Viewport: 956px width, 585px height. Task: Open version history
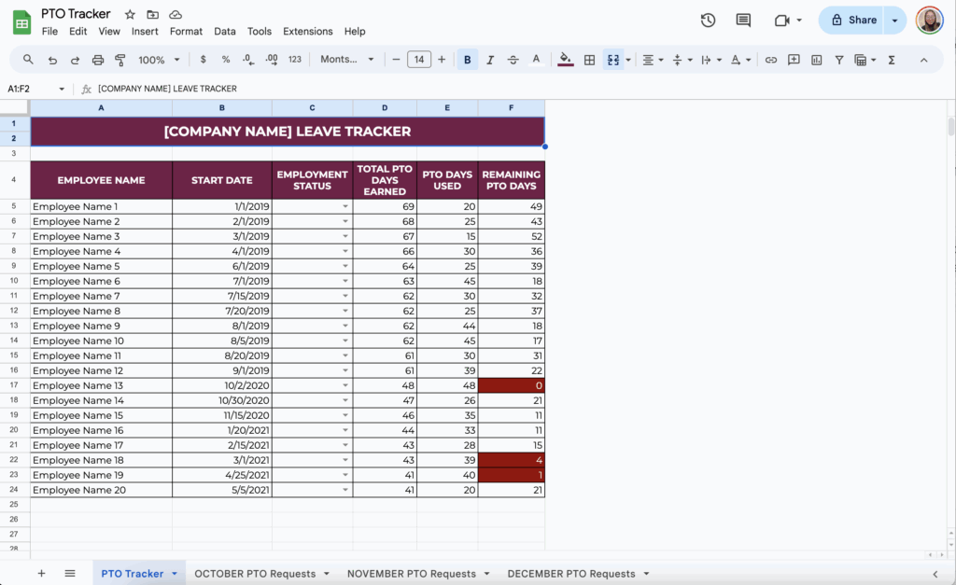(708, 20)
